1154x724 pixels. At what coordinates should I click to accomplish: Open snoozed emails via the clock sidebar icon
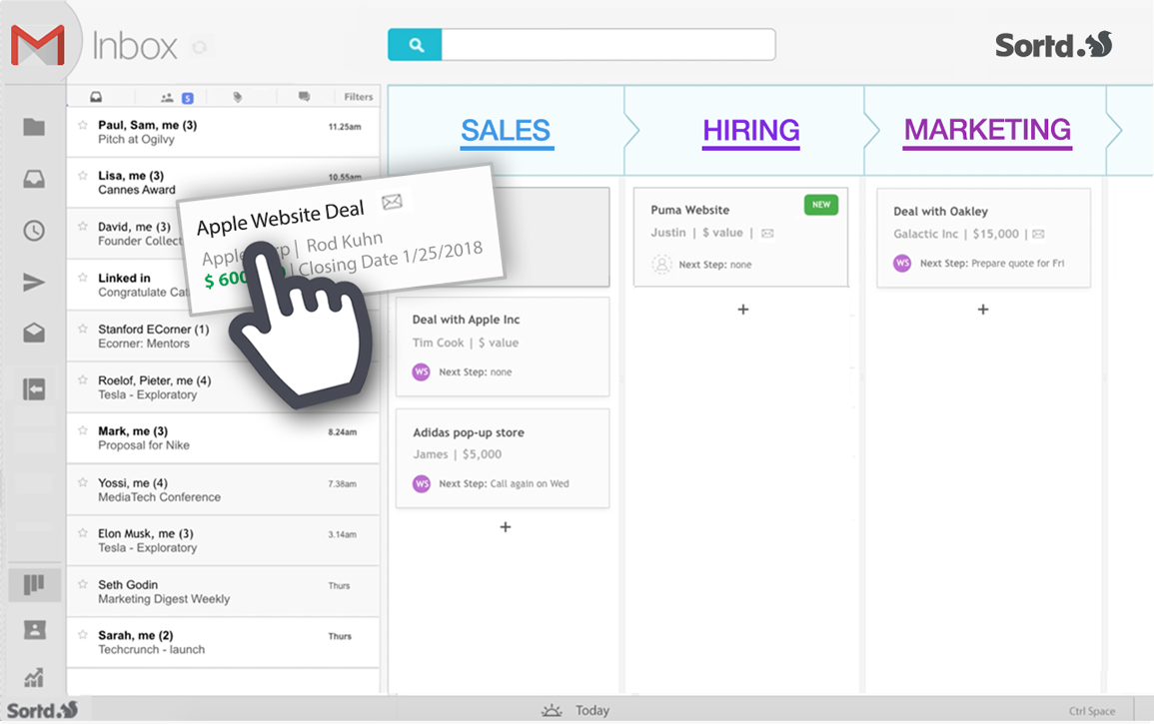pos(34,232)
